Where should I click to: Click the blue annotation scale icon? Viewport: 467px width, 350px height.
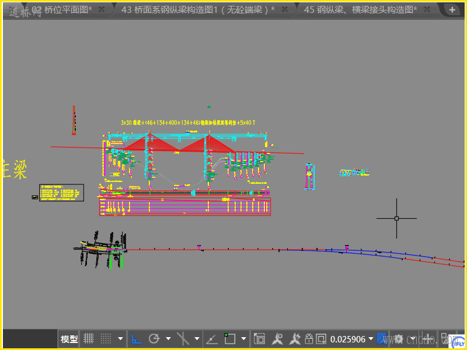(x=382, y=339)
